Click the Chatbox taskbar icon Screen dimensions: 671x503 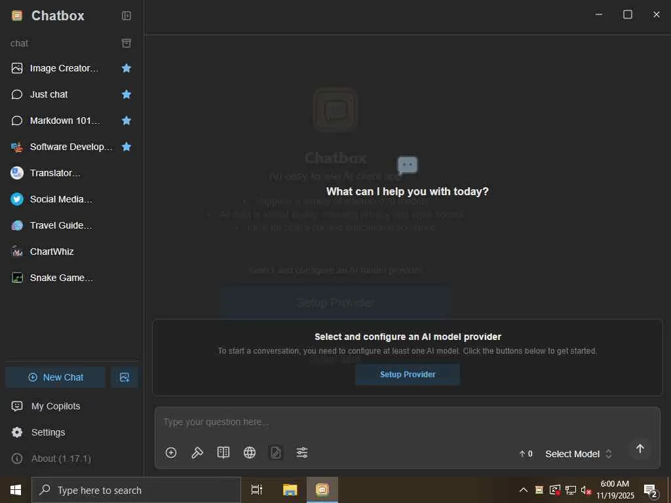coord(322,490)
